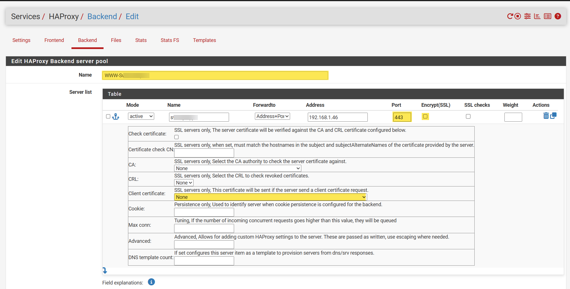The image size is (570, 289).
Task: Click the Address field with 192.168.1.46
Action: 338,117
